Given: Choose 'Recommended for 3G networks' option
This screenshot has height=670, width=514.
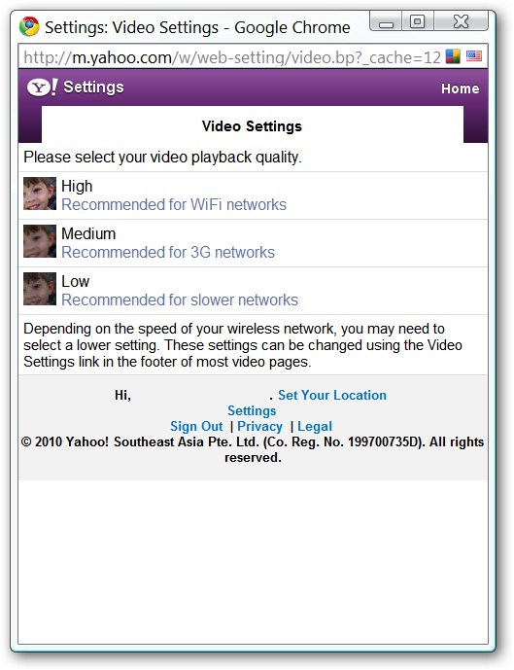Looking at the screenshot, I should (168, 252).
